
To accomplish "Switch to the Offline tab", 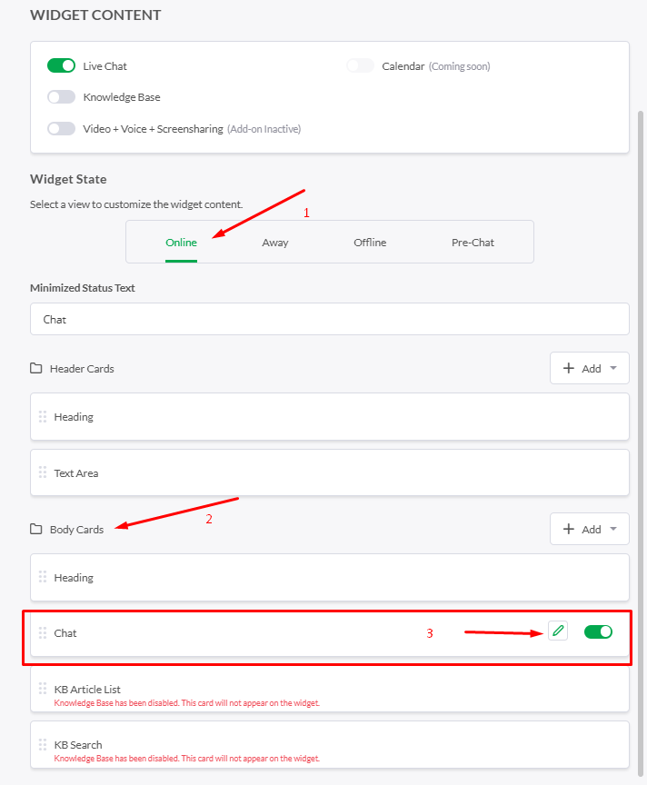I will [x=370, y=243].
